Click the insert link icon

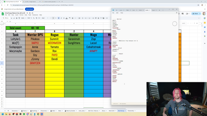click(x=93, y=18)
